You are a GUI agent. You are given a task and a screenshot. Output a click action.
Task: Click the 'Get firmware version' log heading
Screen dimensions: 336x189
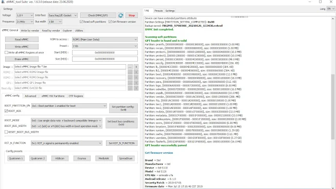point(159,153)
